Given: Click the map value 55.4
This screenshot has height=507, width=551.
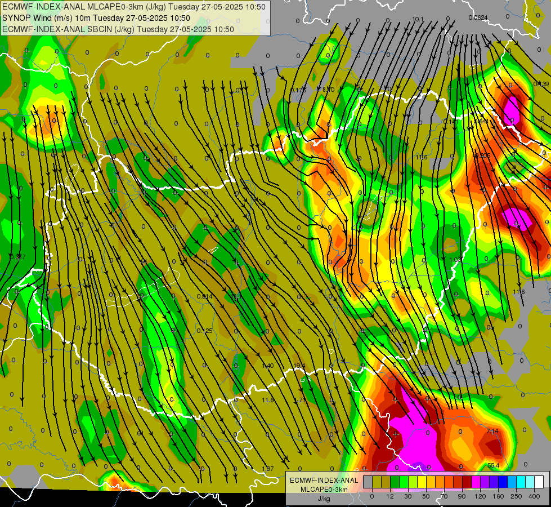Looking at the screenshot, I should [494, 465].
